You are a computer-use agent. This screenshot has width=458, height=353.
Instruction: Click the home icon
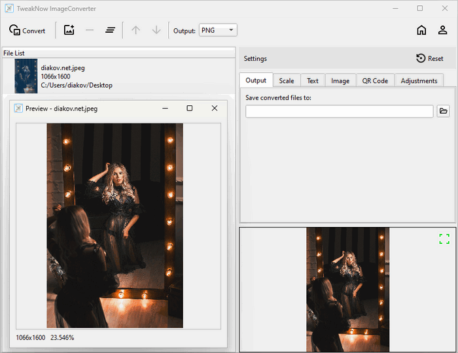pyautogui.click(x=421, y=30)
